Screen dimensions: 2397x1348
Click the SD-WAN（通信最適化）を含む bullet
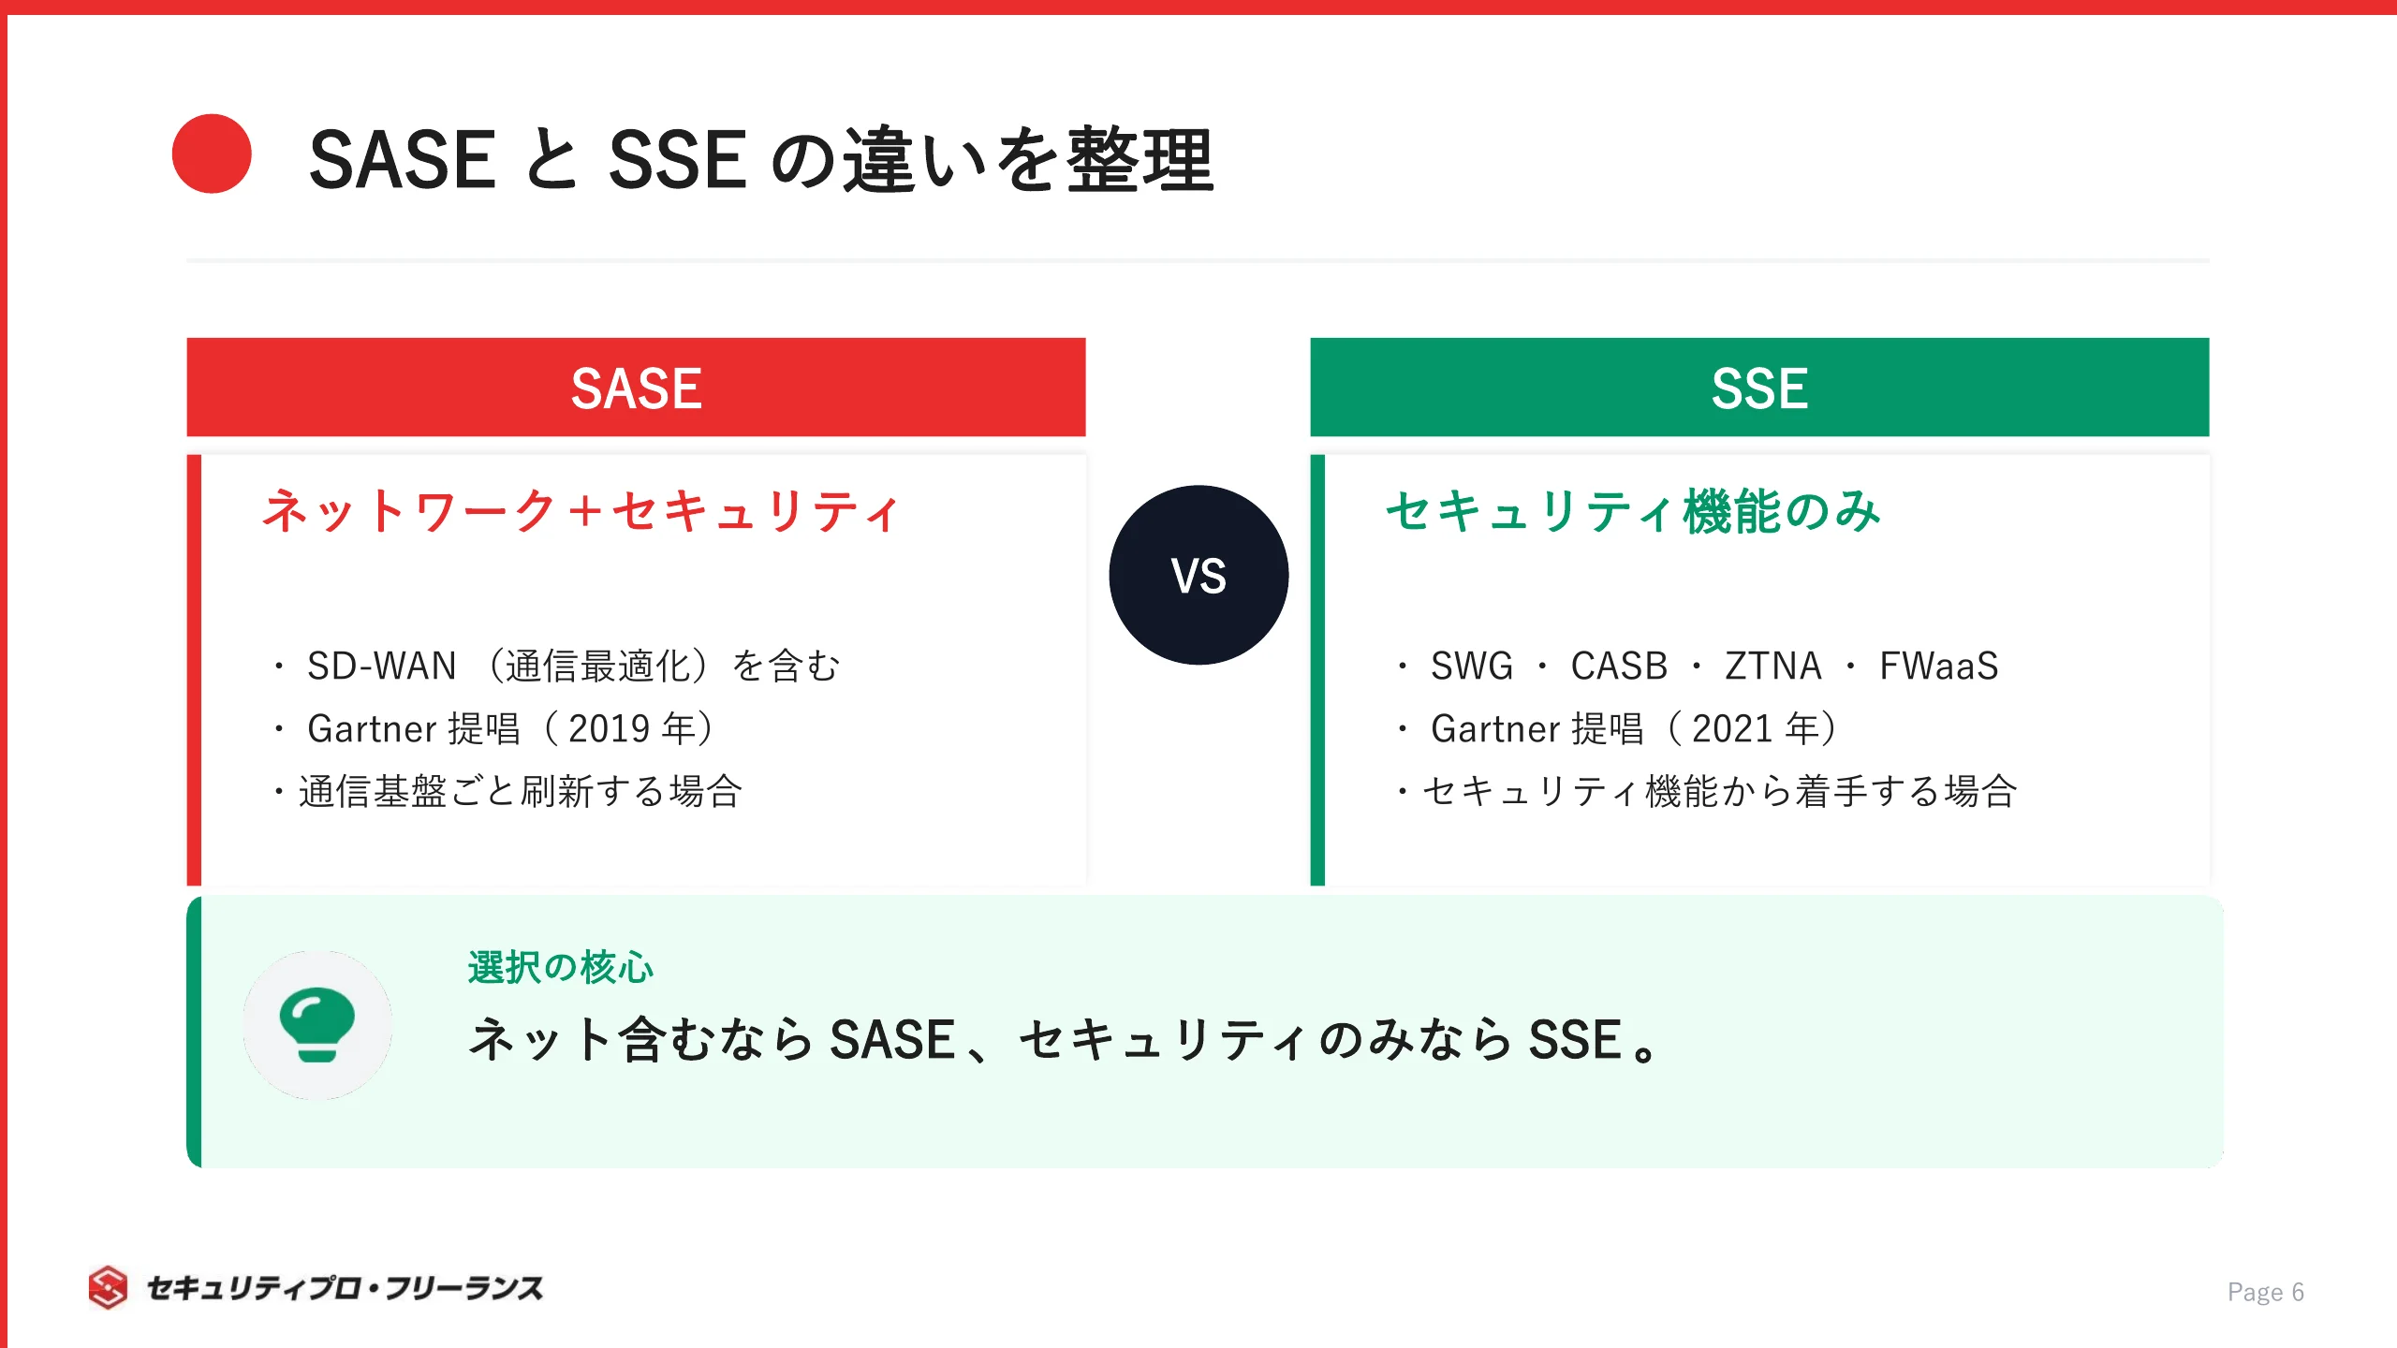pyautogui.click(x=558, y=667)
